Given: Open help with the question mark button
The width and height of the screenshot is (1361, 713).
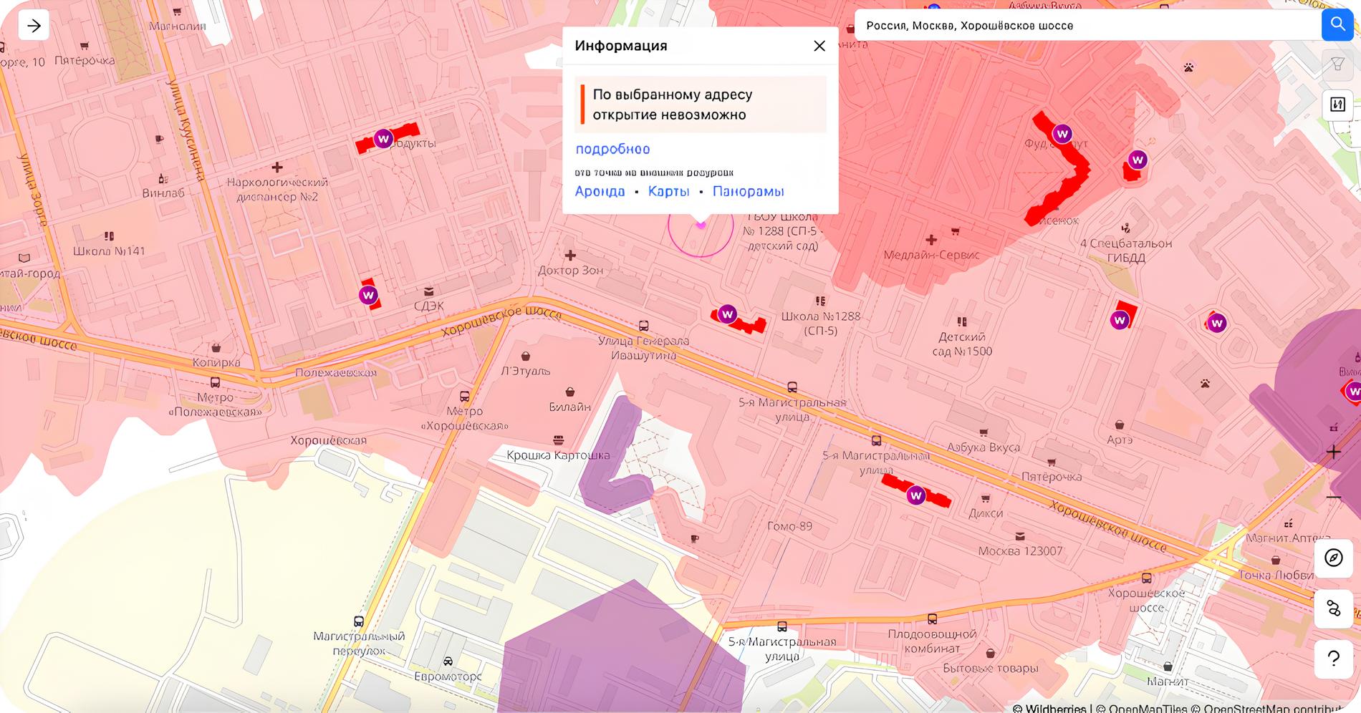Looking at the screenshot, I should coord(1333,659).
